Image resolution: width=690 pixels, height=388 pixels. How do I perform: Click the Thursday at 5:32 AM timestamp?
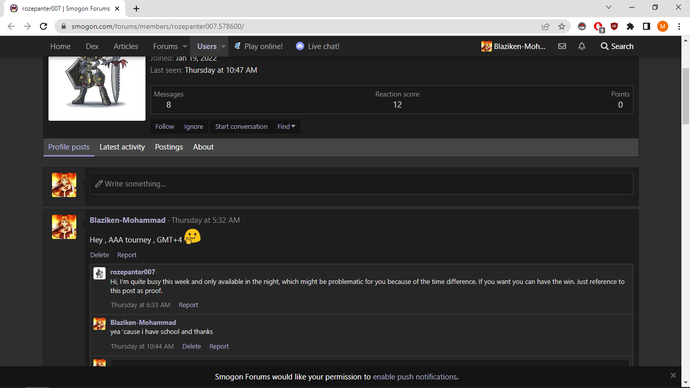click(206, 220)
